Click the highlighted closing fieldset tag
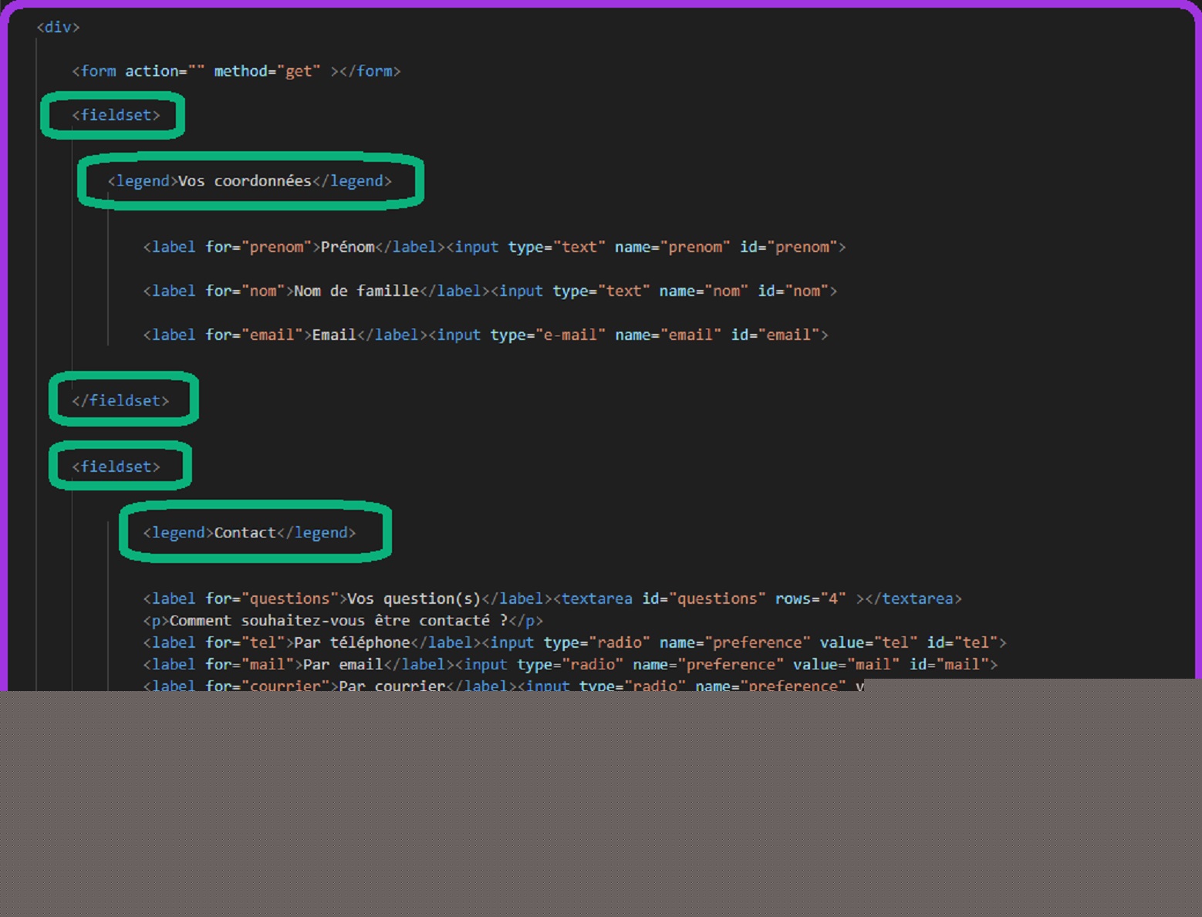Image resolution: width=1202 pixels, height=917 pixels. 120,400
